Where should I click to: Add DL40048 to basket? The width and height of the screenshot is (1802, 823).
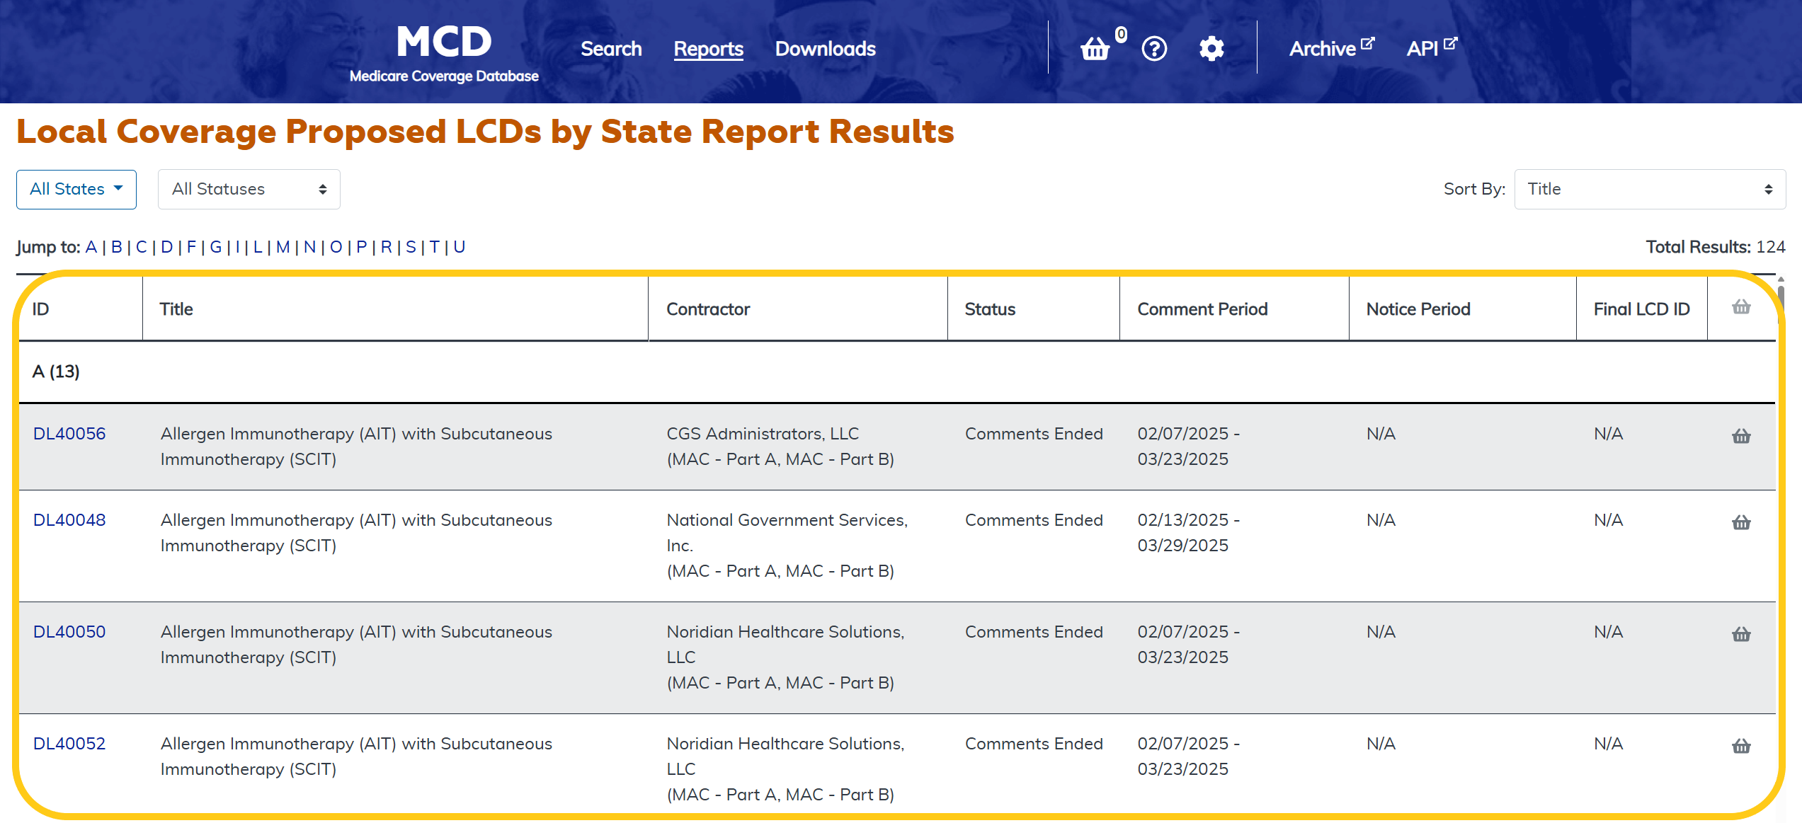point(1741,522)
